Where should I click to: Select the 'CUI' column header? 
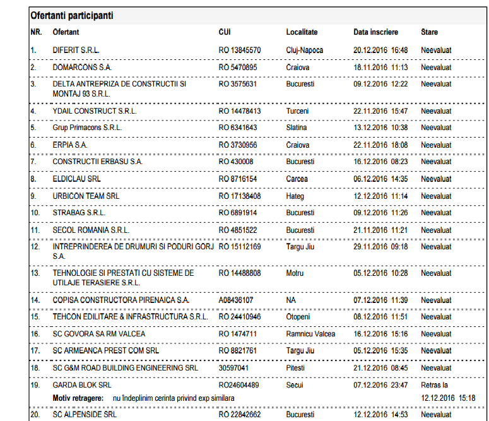(225, 32)
